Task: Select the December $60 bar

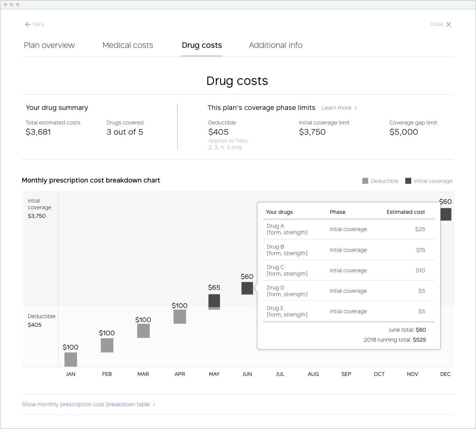Action: (446, 214)
